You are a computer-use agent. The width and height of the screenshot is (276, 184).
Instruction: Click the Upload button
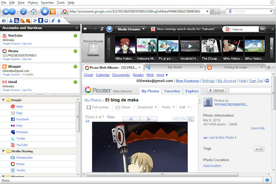(x=216, y=90)
